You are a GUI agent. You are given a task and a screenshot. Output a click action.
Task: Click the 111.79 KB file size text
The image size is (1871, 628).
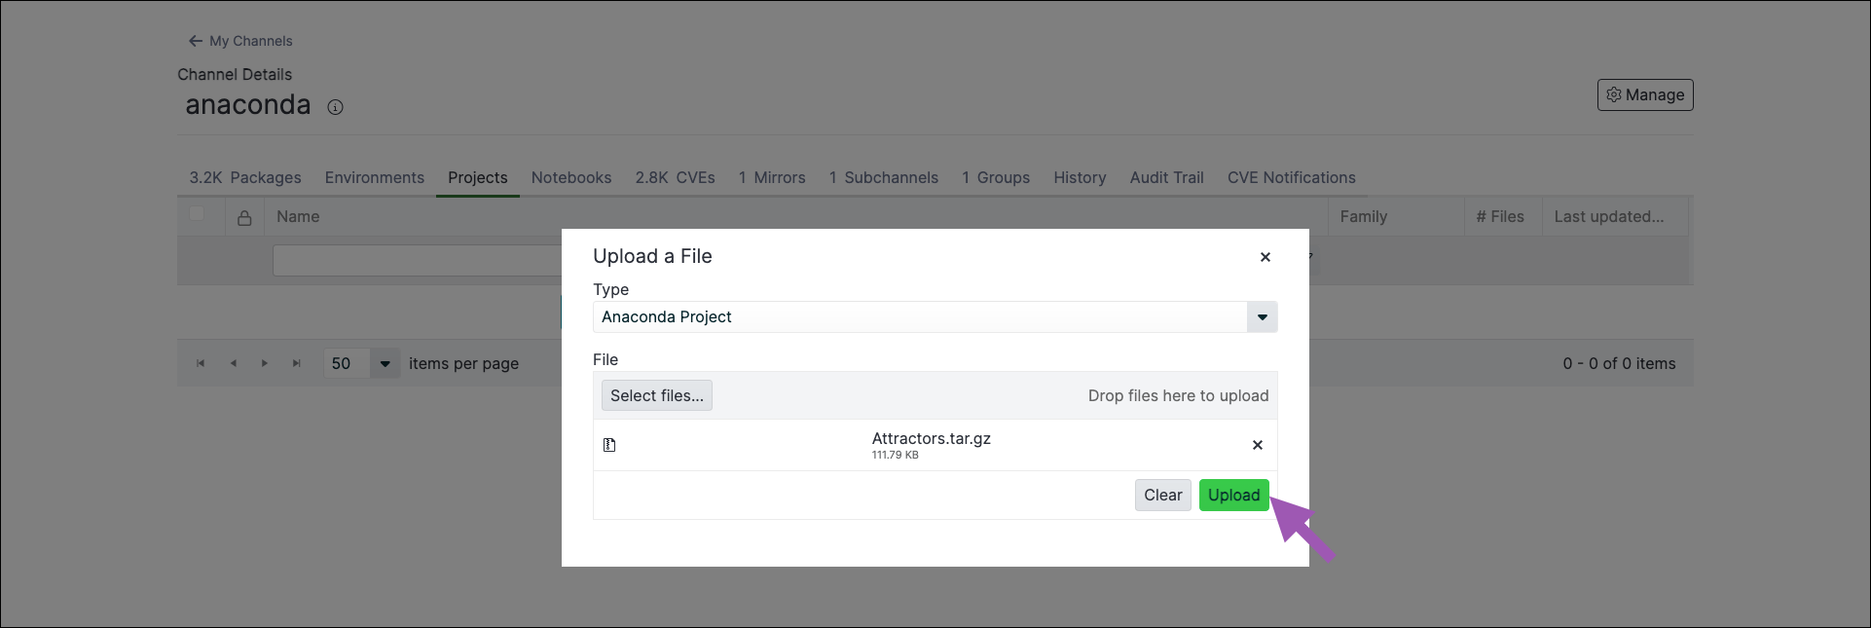pos(896,455)
